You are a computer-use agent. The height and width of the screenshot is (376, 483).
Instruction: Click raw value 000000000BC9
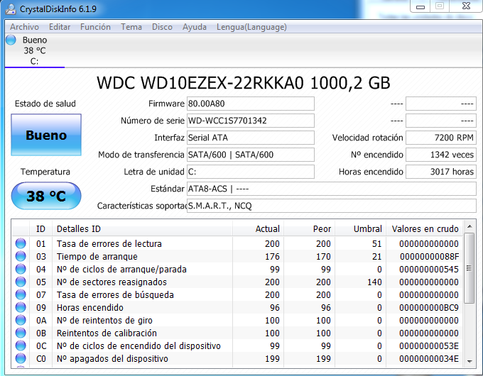click(429, 308)
